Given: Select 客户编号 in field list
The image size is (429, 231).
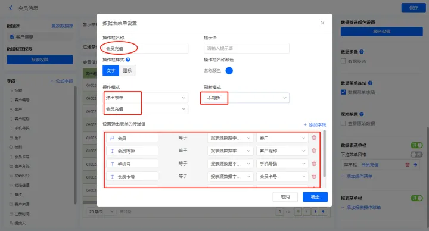Looking at the screenshot, I should click(22, 100).
